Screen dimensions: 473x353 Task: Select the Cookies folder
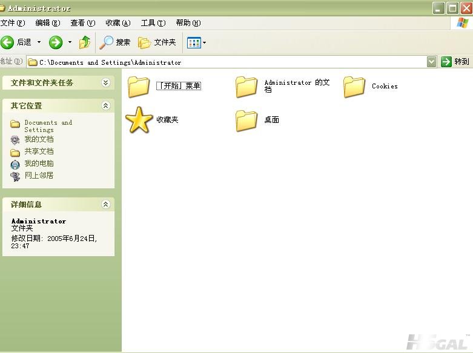click(x=354, y=87)
